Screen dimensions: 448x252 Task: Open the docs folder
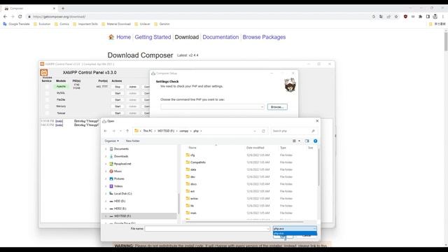point(191,184)
